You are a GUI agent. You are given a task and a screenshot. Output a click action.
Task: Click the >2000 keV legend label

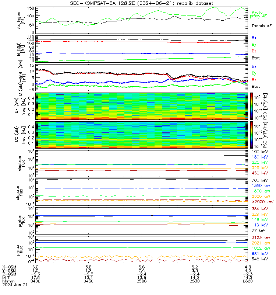(262, 202)
